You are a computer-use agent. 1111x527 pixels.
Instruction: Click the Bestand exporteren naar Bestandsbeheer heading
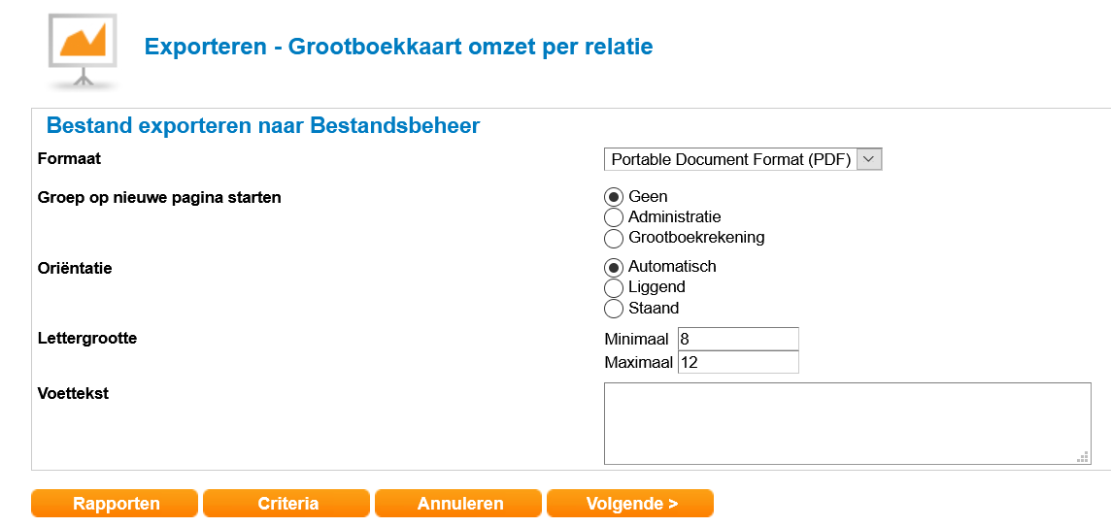pyautogui.click(x=263, y=125)
